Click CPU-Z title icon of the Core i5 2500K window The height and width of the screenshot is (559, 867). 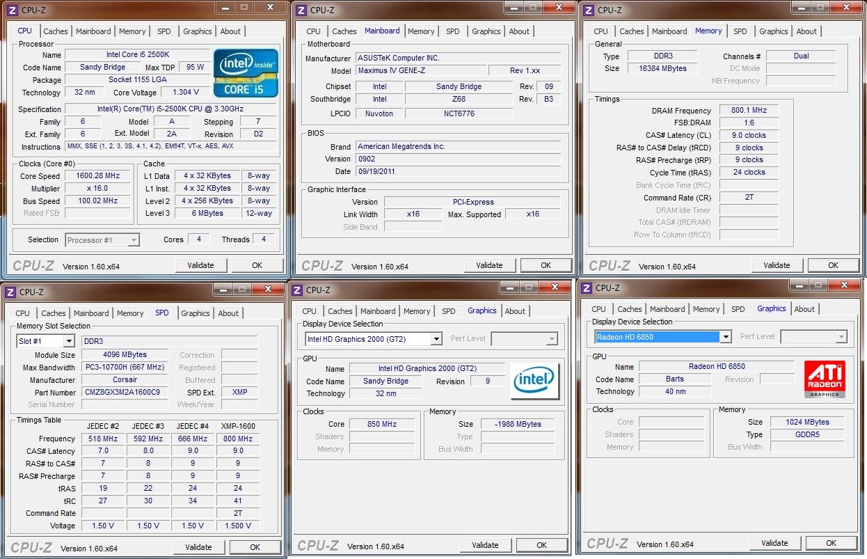pyautogui.click(x=12, y=10)
